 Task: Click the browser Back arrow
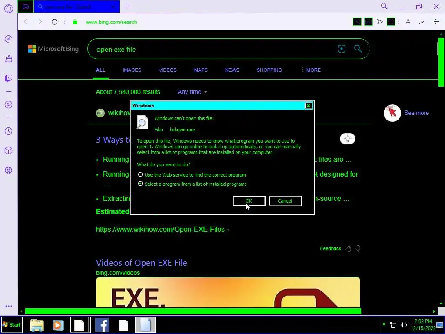click(x=26, y=22)
